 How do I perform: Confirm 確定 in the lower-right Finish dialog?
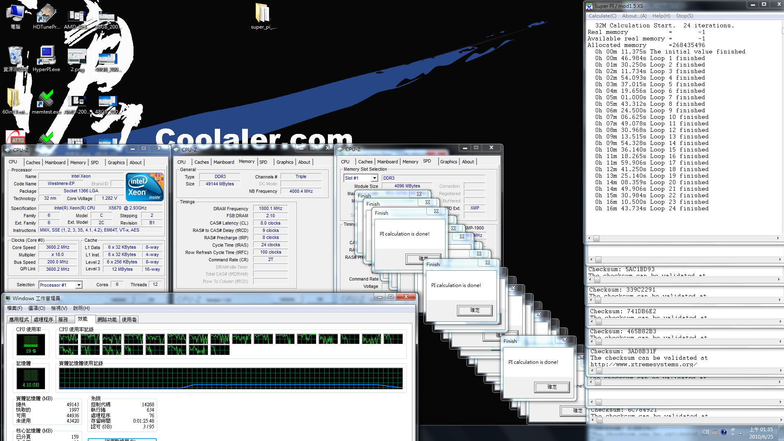552,387
